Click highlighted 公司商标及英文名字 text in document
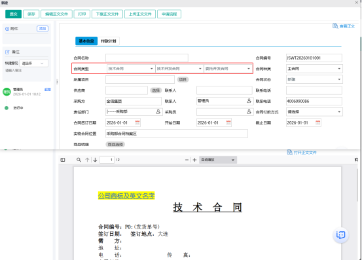Viewport: 362px width, 260px height. pos(126,196)
